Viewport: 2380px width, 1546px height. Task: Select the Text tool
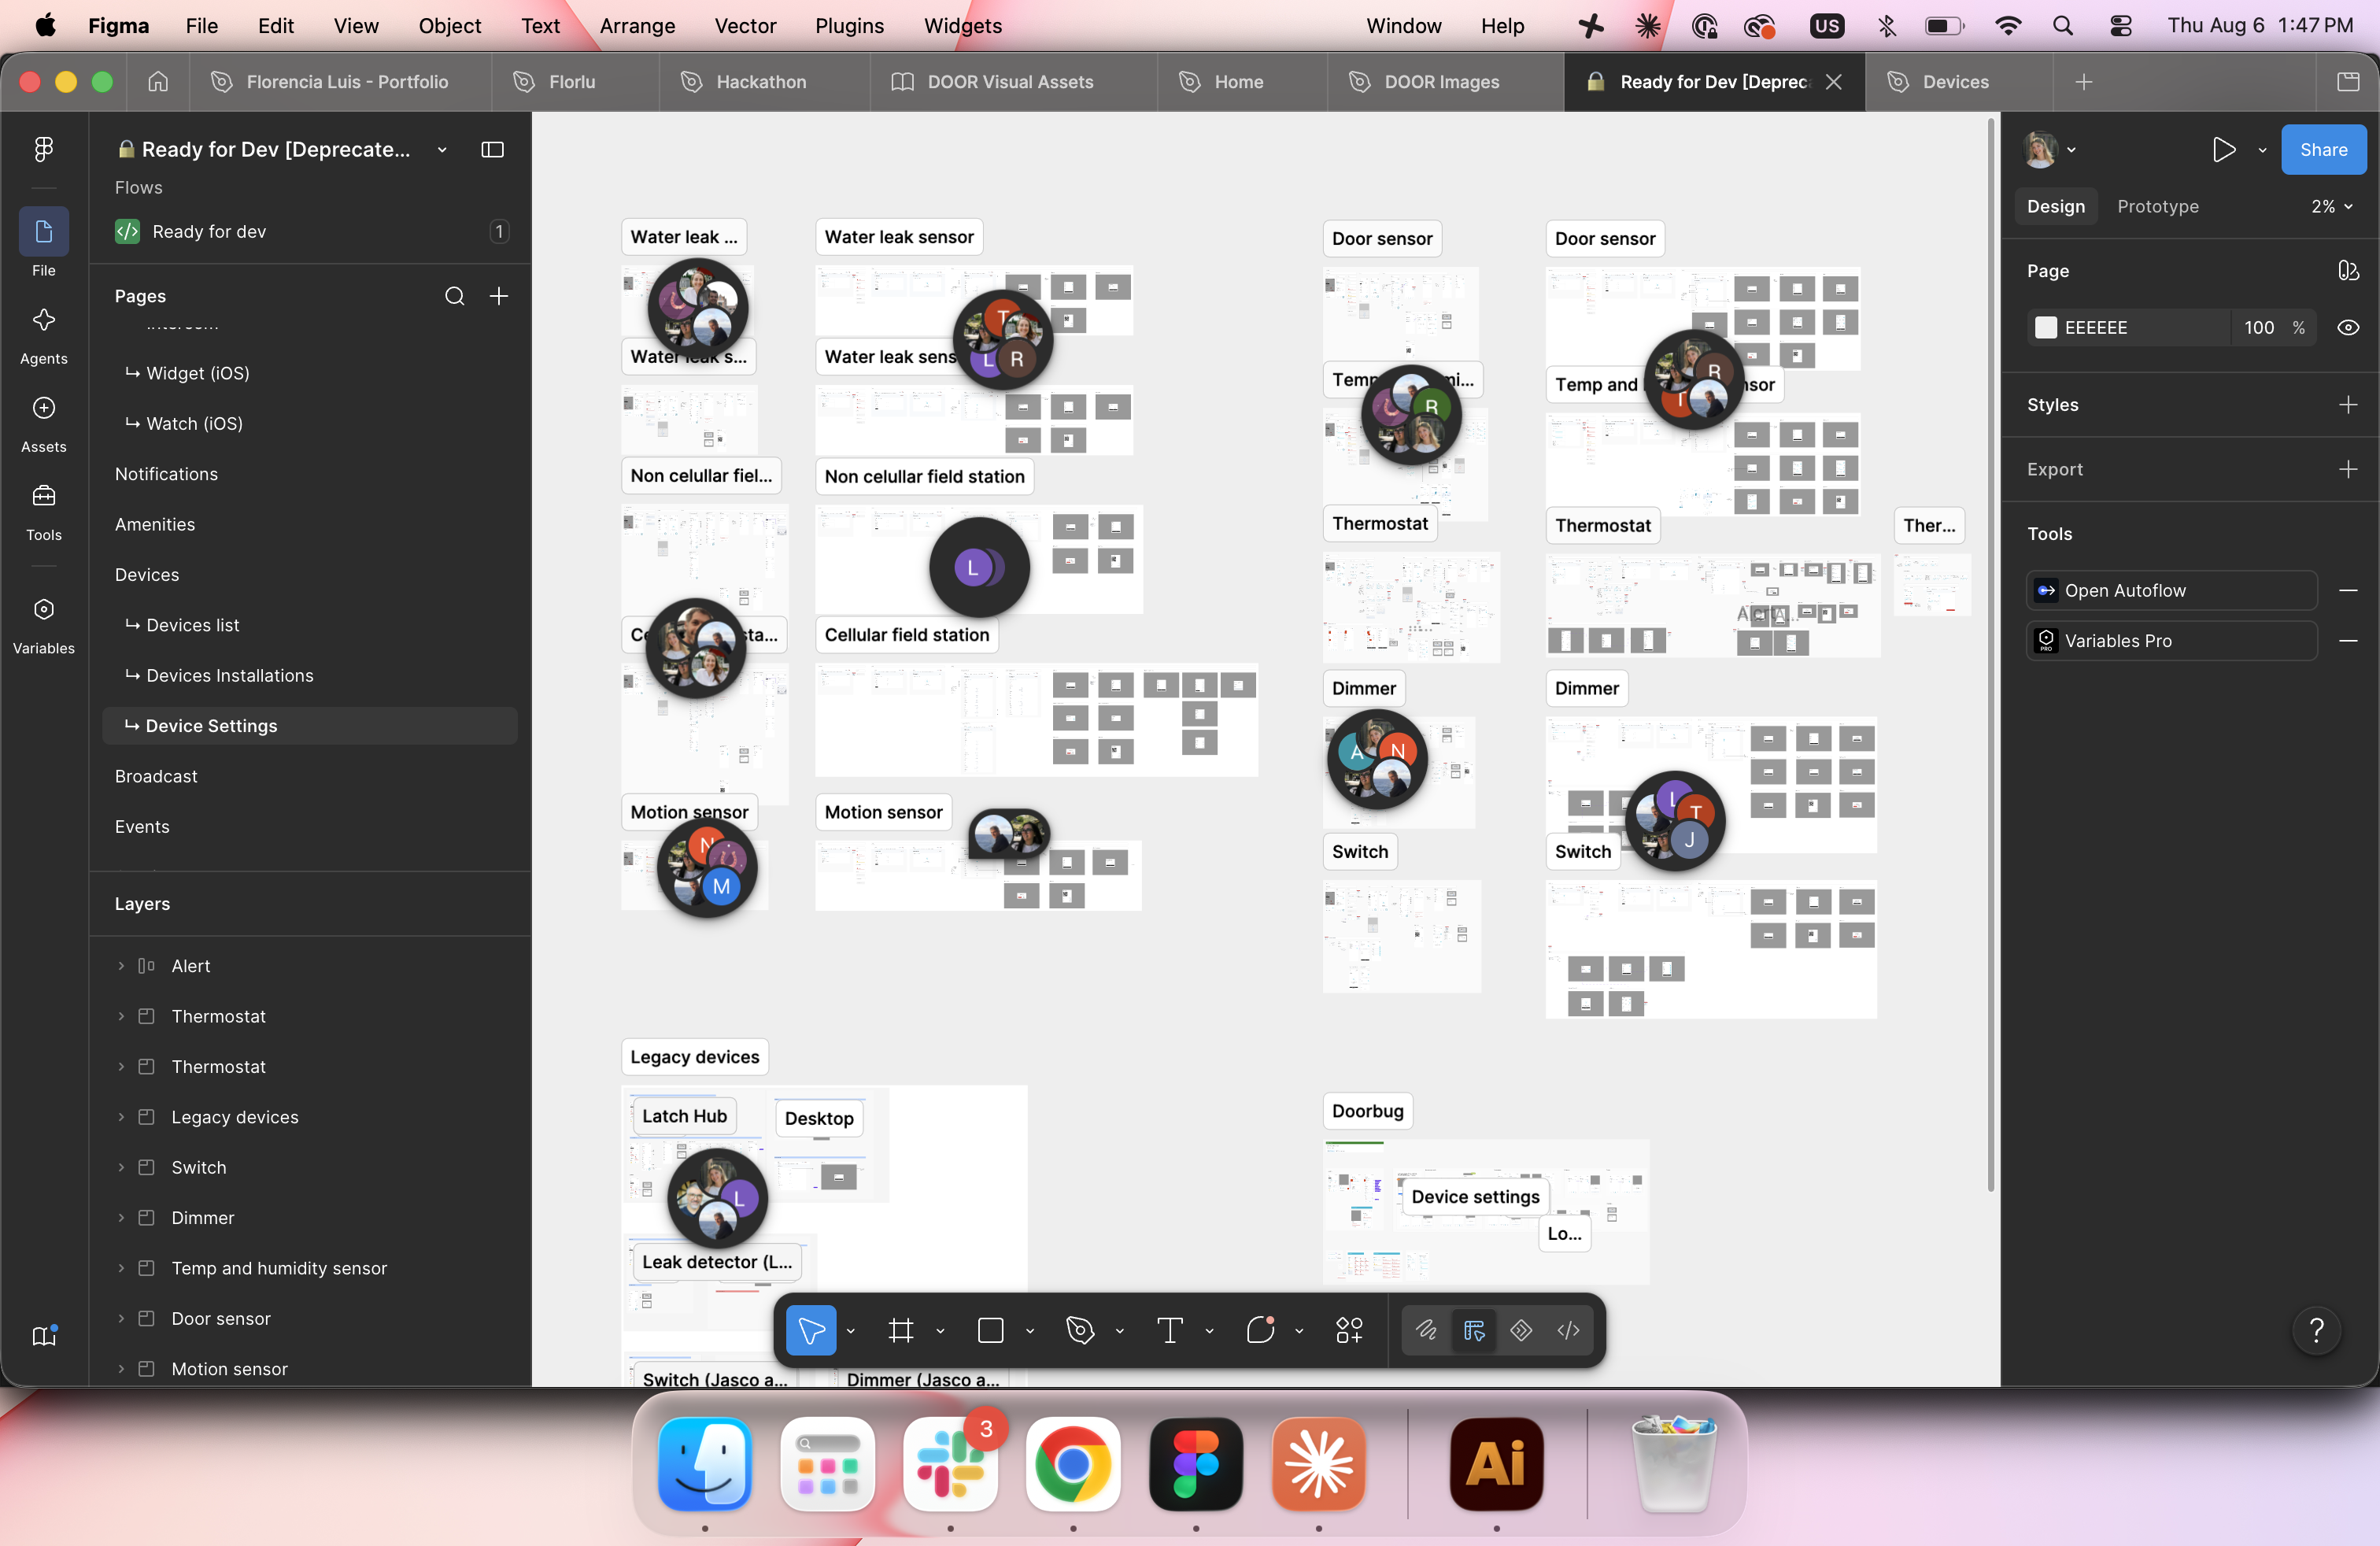click(1170, 1330)
